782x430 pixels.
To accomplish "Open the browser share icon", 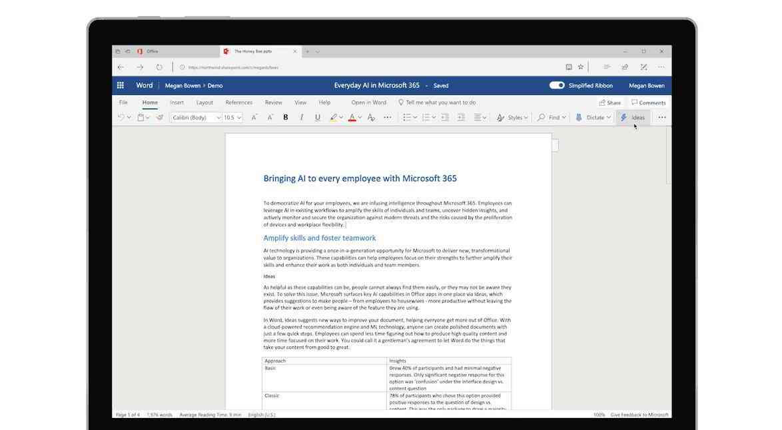I will pyautogui.click(x=625, y=67).
